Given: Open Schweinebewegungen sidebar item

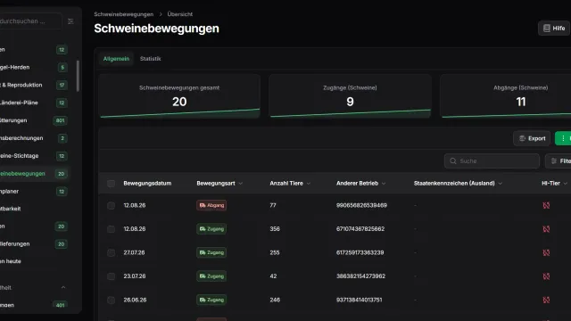Looking at the screenshot, I should click(34, 174).
